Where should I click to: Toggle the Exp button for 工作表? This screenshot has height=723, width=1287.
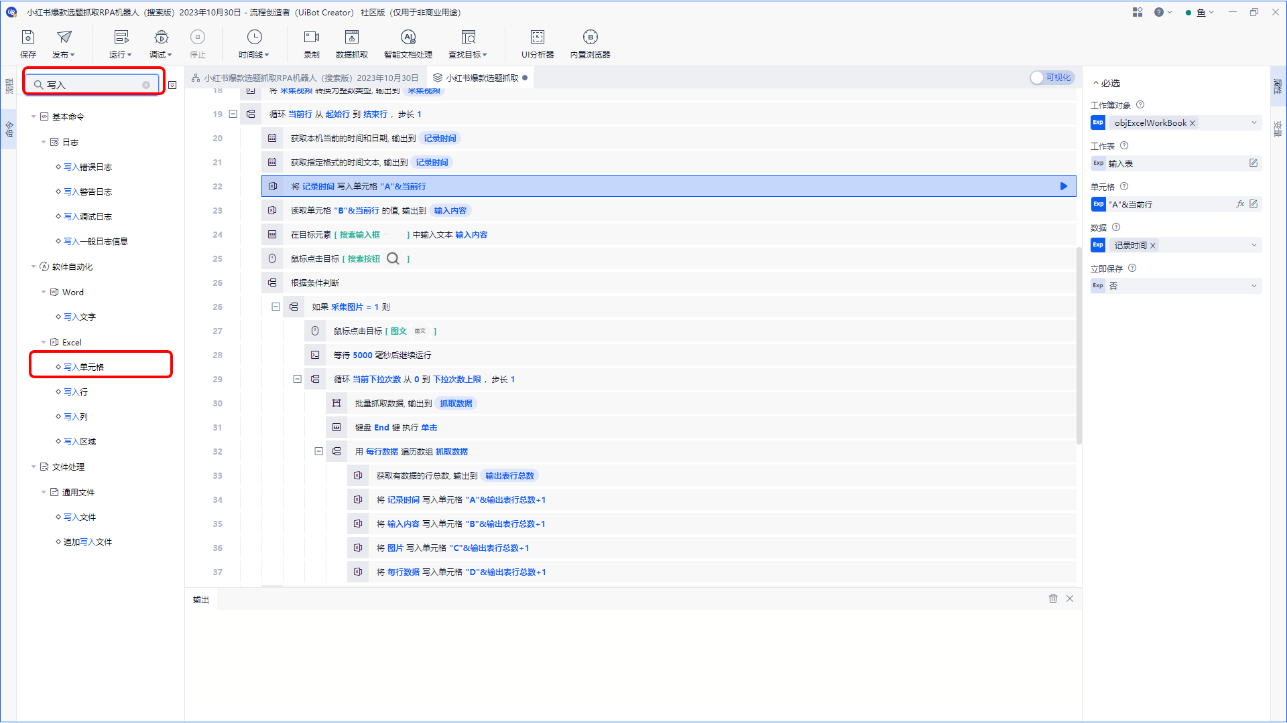point(1098,163)
